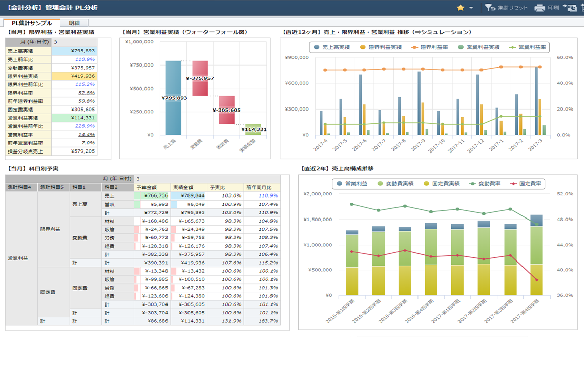Click the 印刷 printer icon
Viewport: 585px width, 392px height.
[x=539, y=8]
